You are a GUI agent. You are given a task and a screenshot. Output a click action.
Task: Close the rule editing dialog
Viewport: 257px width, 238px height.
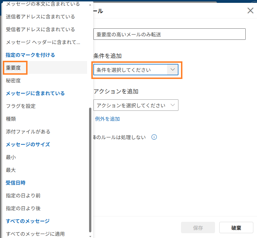pyautogui.click(x=250, y=11)
